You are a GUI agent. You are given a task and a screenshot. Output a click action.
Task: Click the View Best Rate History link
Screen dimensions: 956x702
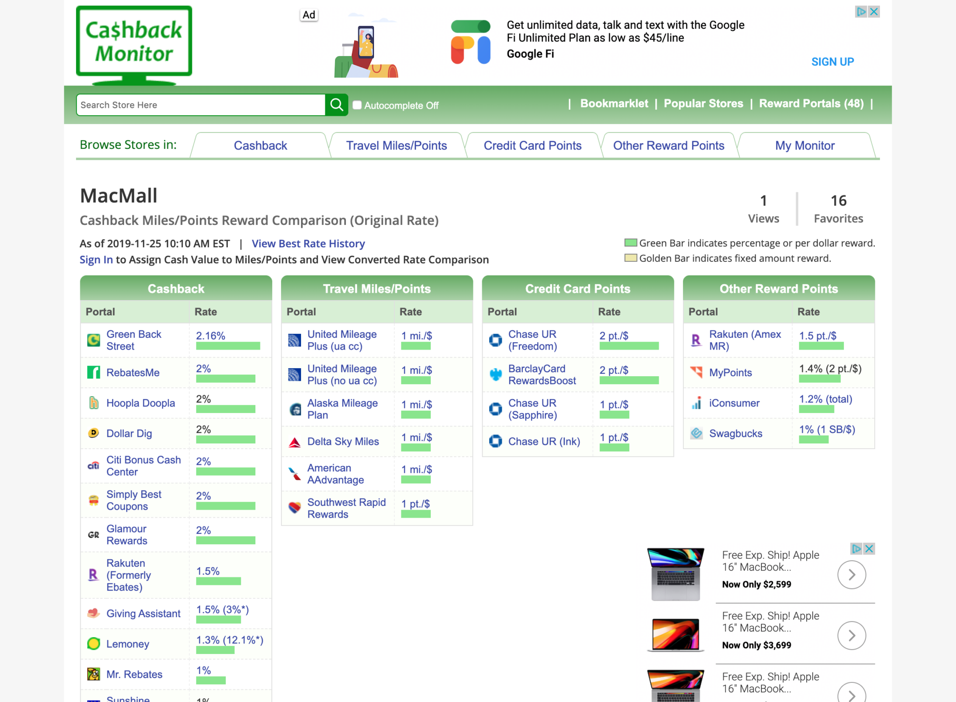308,244
